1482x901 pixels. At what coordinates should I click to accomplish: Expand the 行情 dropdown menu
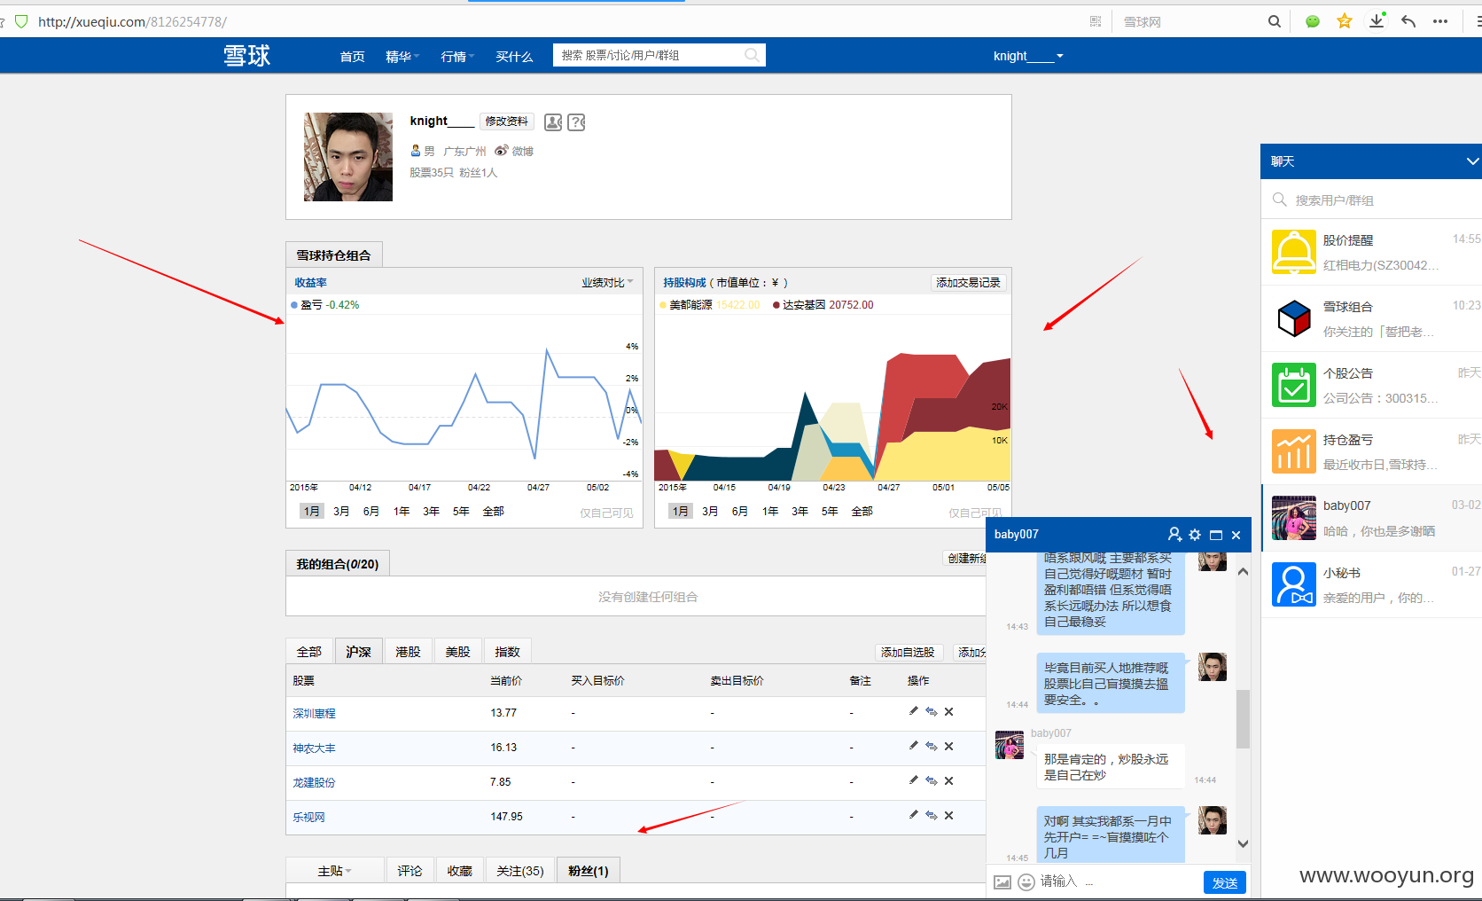(x=457, y=57)
